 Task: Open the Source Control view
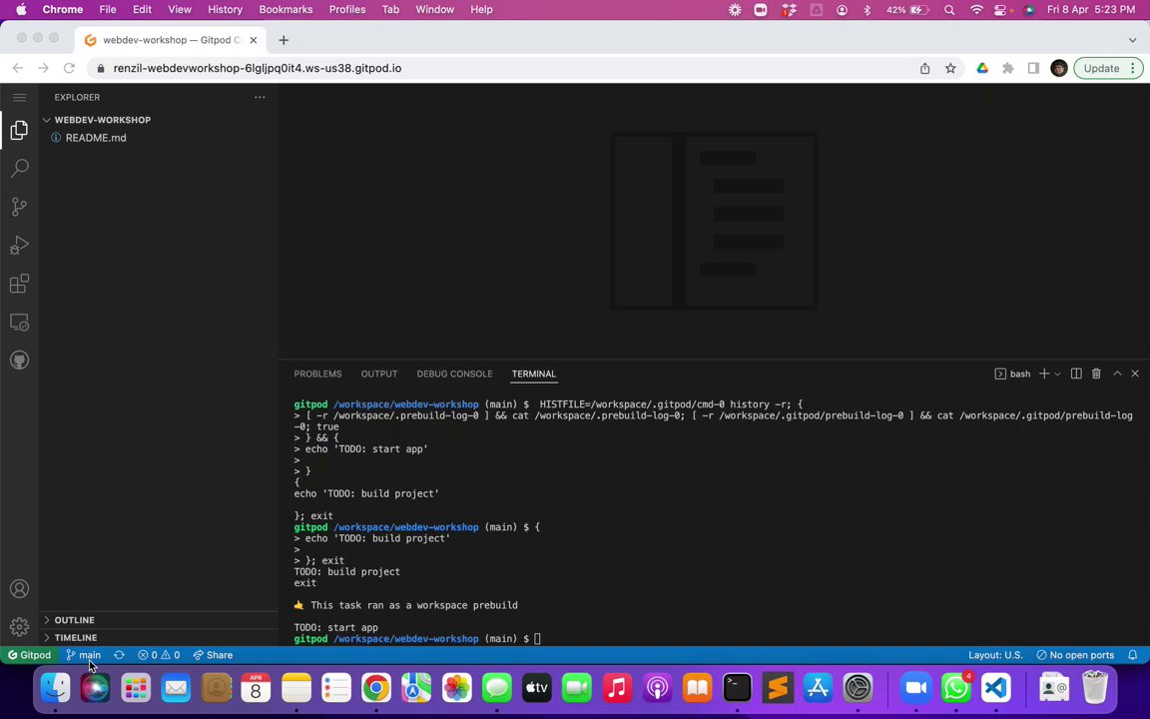(19, 207)
